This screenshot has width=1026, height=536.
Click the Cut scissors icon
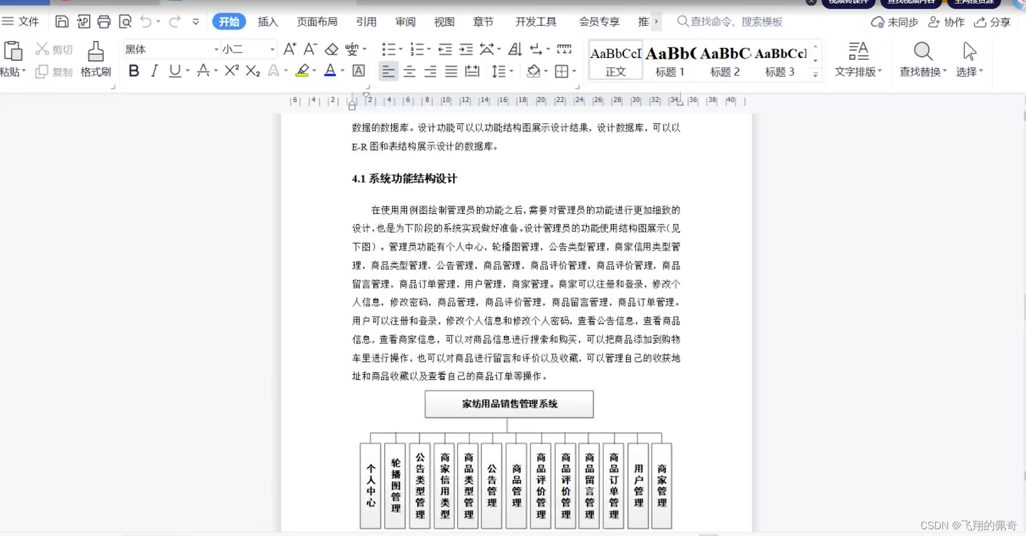(x=42, y=49)
